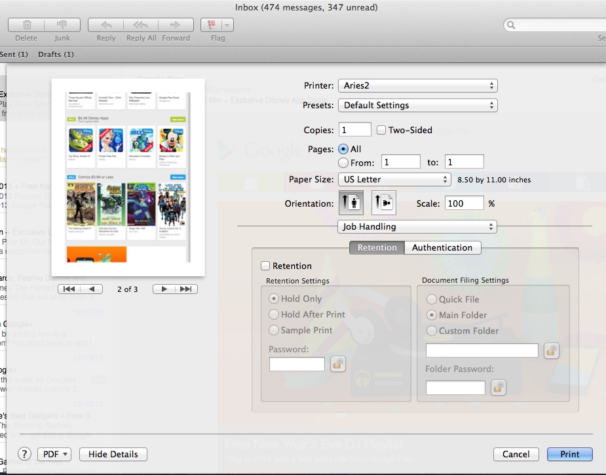Click the Forward arrow icon

[176, 25]
